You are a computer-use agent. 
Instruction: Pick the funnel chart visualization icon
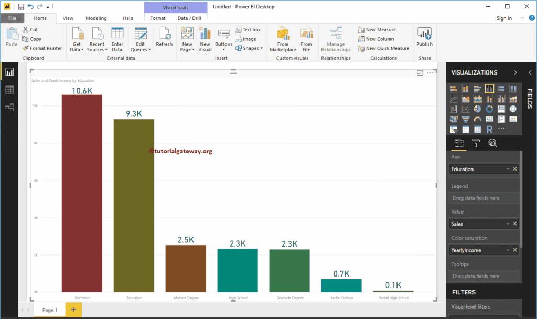click(465, 119)
